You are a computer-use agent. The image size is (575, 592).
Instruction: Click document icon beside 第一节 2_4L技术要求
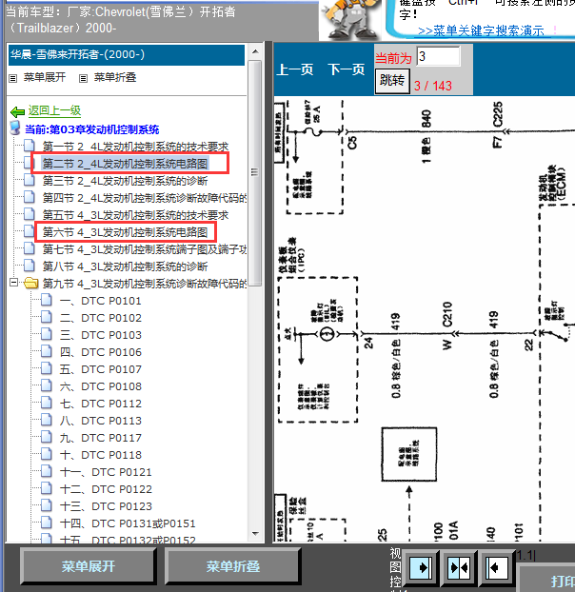[30, 146]
